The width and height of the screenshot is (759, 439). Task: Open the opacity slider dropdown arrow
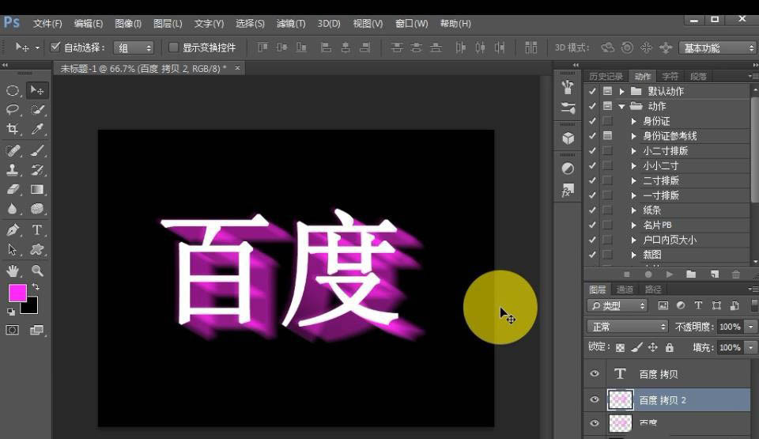[751, 327]
